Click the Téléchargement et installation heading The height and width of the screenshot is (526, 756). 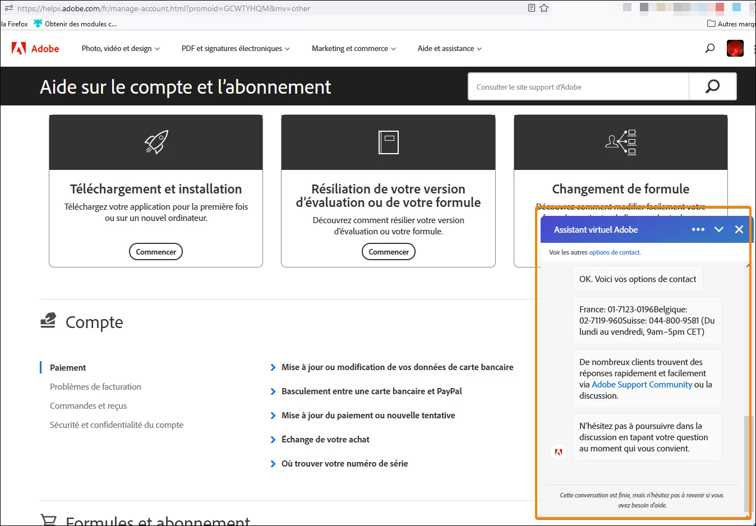coord(156,189)
